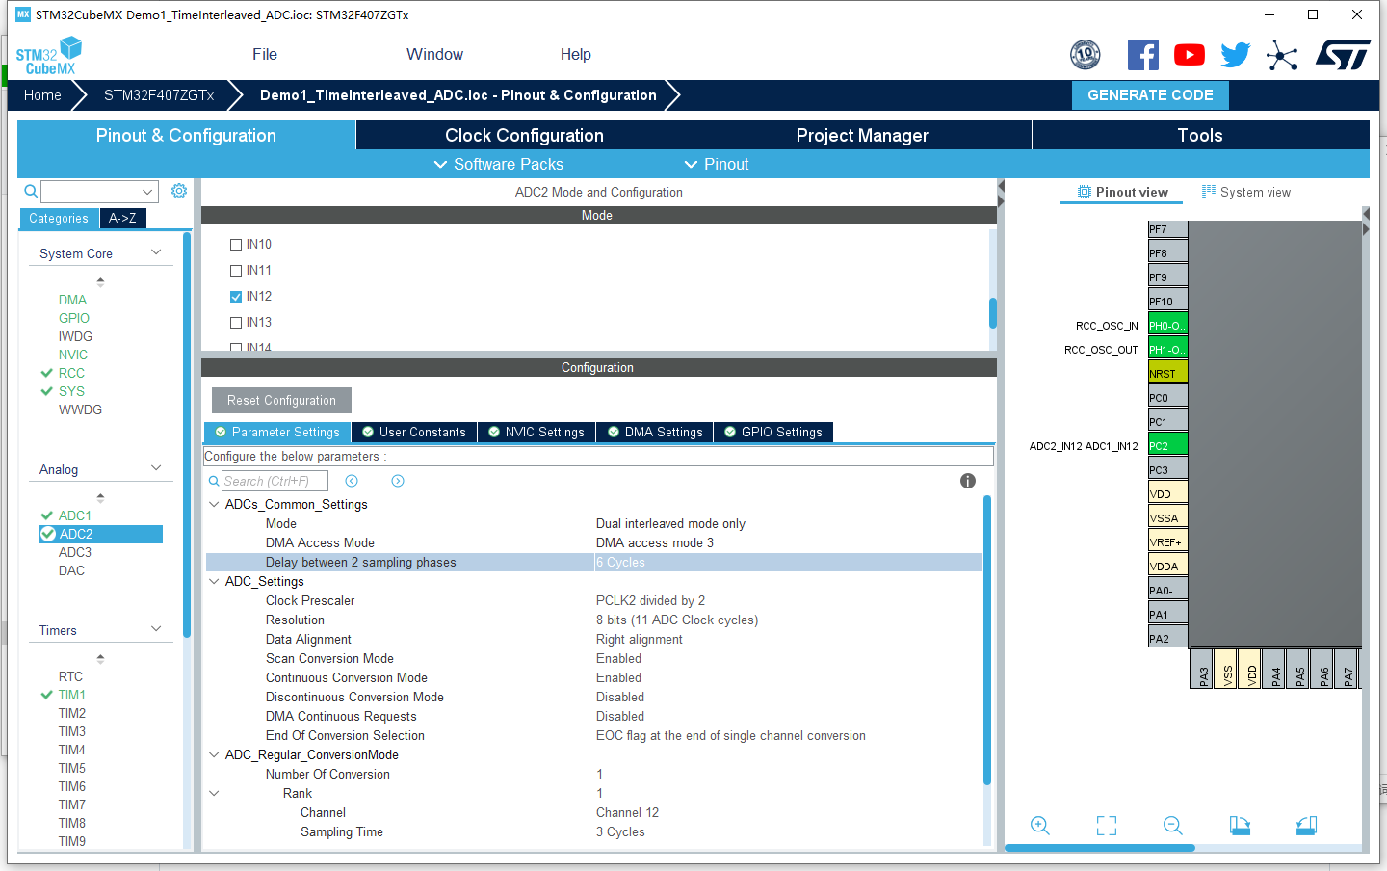Open the Help menu
This screenshot has height=871, width=1387.
(576, 54)
